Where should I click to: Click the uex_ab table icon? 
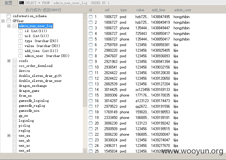click(x=15, y=141)
